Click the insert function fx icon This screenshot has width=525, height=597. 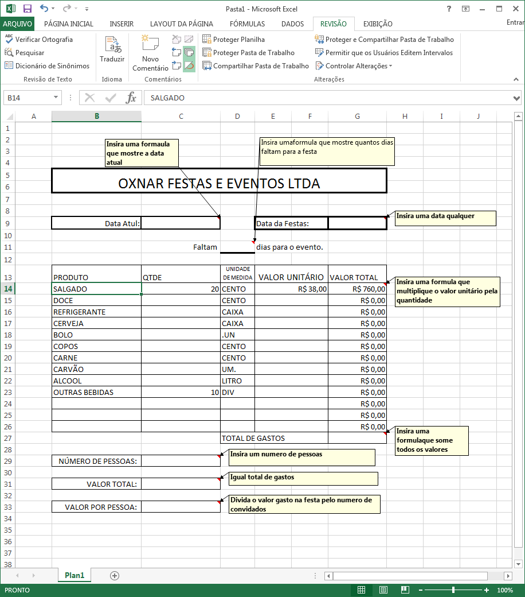[x=131, y=98]
